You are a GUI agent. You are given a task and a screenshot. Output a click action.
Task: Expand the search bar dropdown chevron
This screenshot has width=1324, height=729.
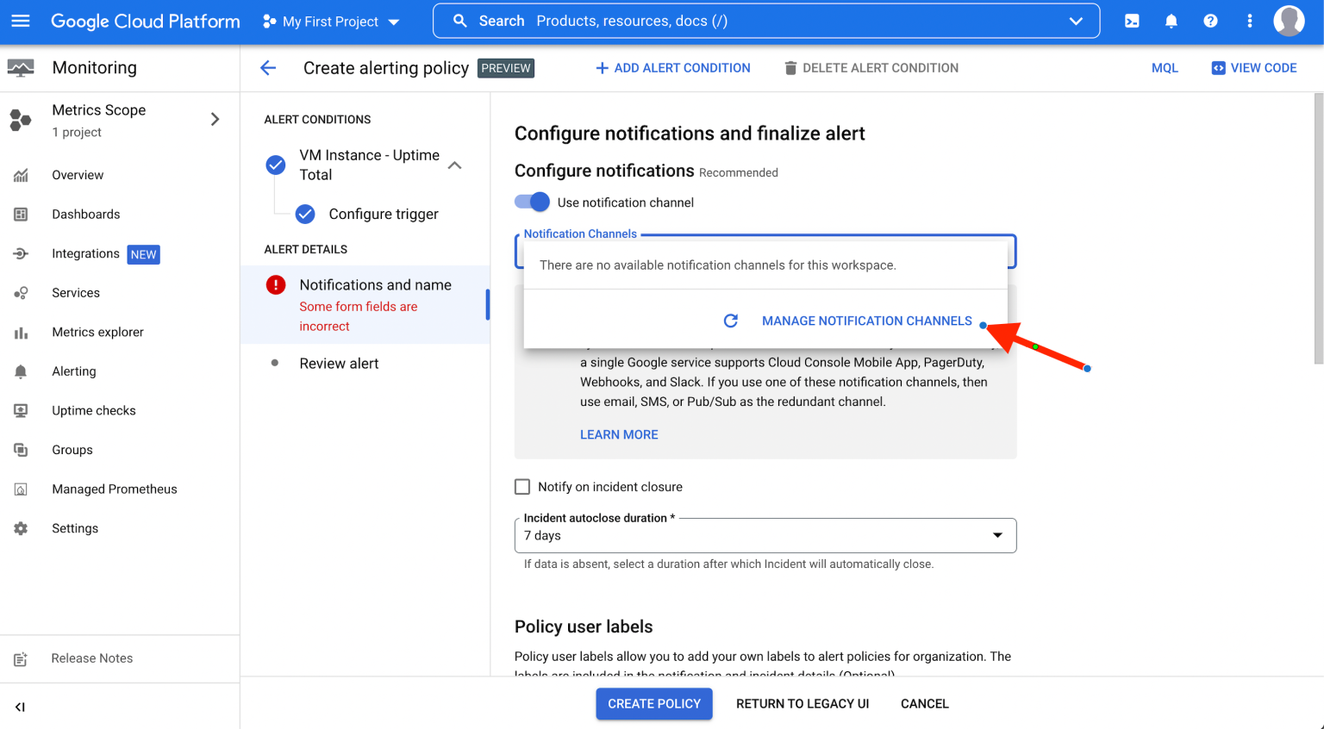(x=1076, y=21)
